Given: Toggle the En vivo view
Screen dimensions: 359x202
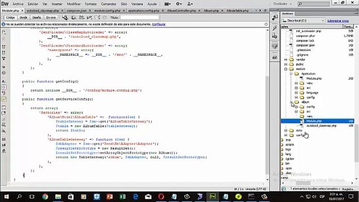Looking at the screenshot, I should 51,17.
